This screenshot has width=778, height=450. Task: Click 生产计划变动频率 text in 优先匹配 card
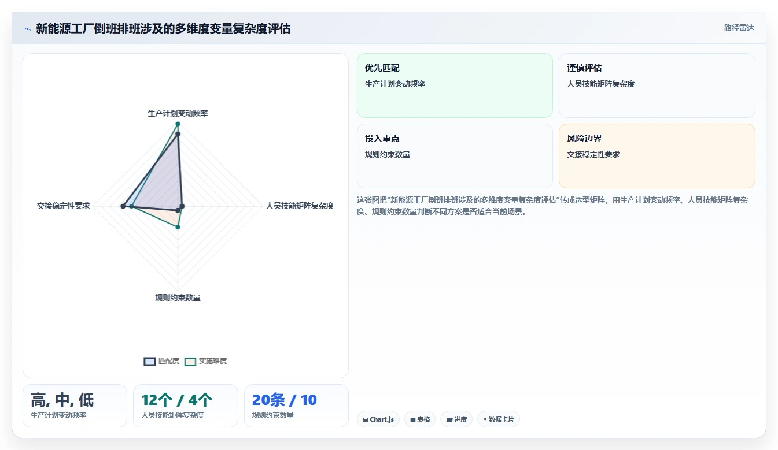coord(395,84)
